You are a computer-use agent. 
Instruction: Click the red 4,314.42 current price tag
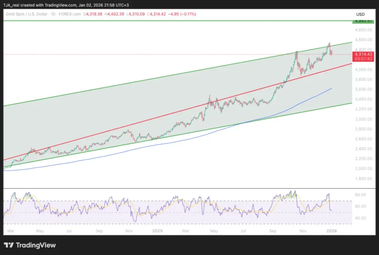pos(362,54)
